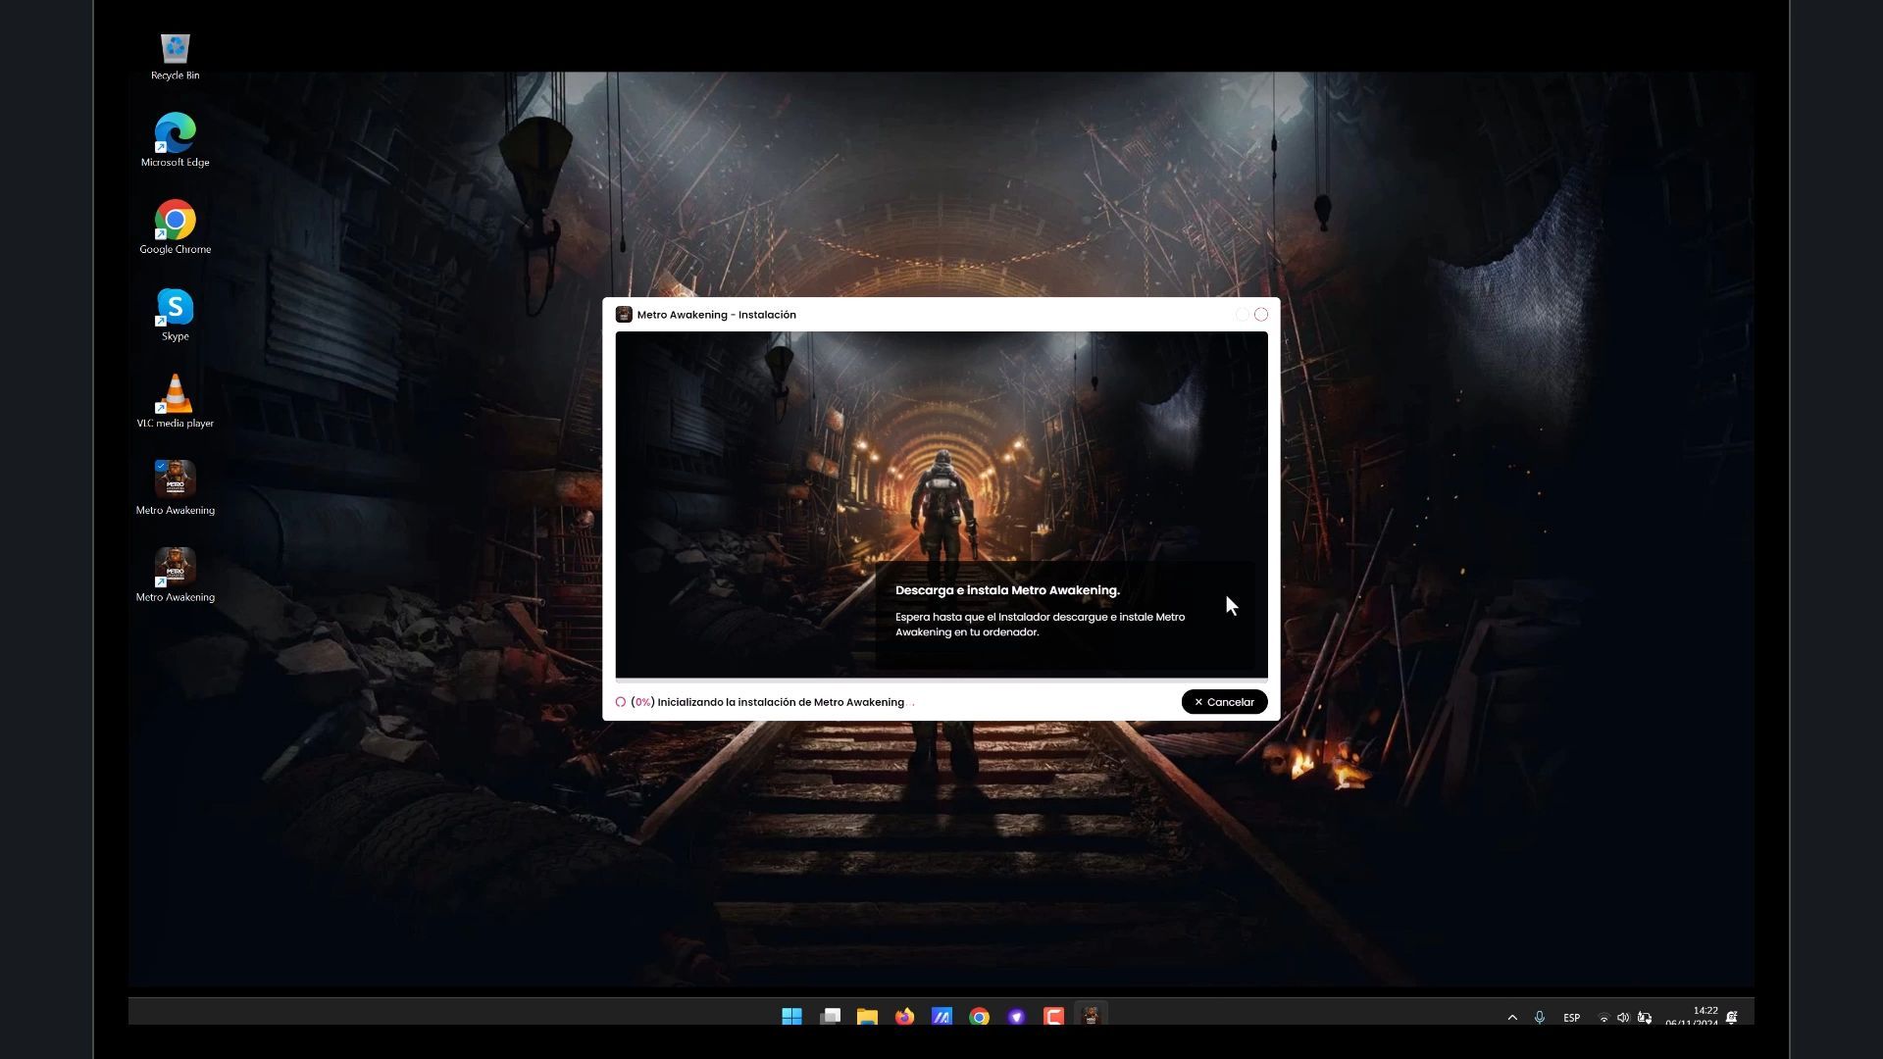Select the Metro Awakening icon with blue checkmark badge
1883x1059 pixels.
(176, 488)
